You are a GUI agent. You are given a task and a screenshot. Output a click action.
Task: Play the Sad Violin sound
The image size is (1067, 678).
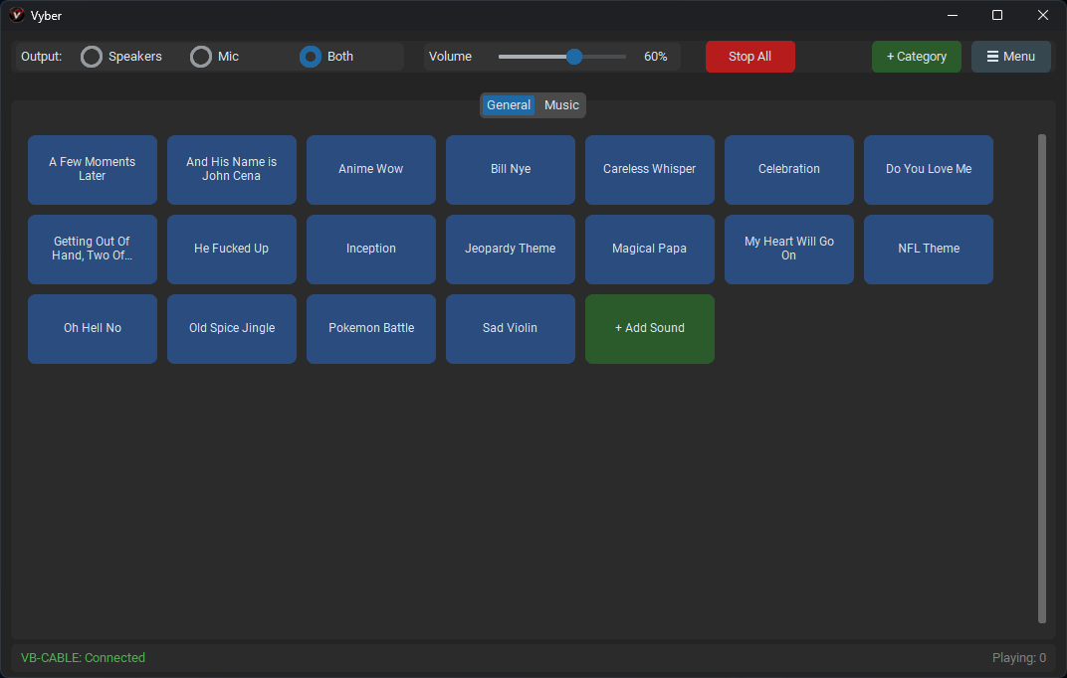(x=510, y=328)
